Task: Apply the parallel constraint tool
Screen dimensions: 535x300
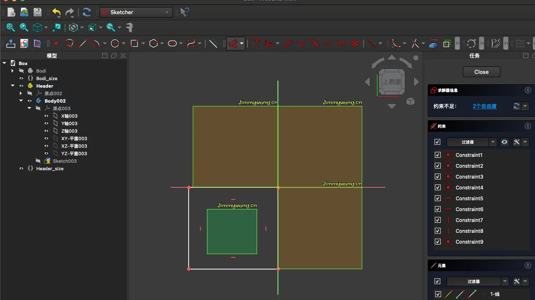Action: click(x=288, y=43)
